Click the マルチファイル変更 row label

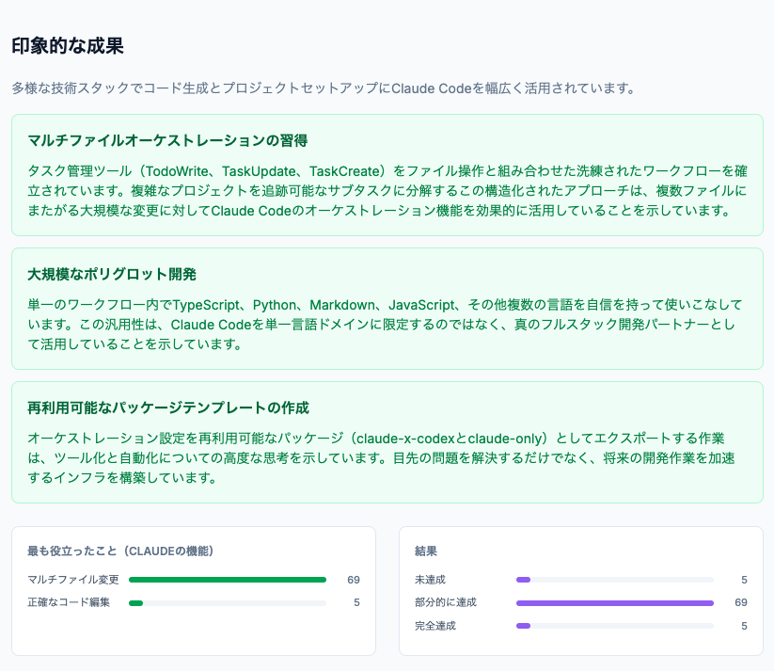coord(73,580)
